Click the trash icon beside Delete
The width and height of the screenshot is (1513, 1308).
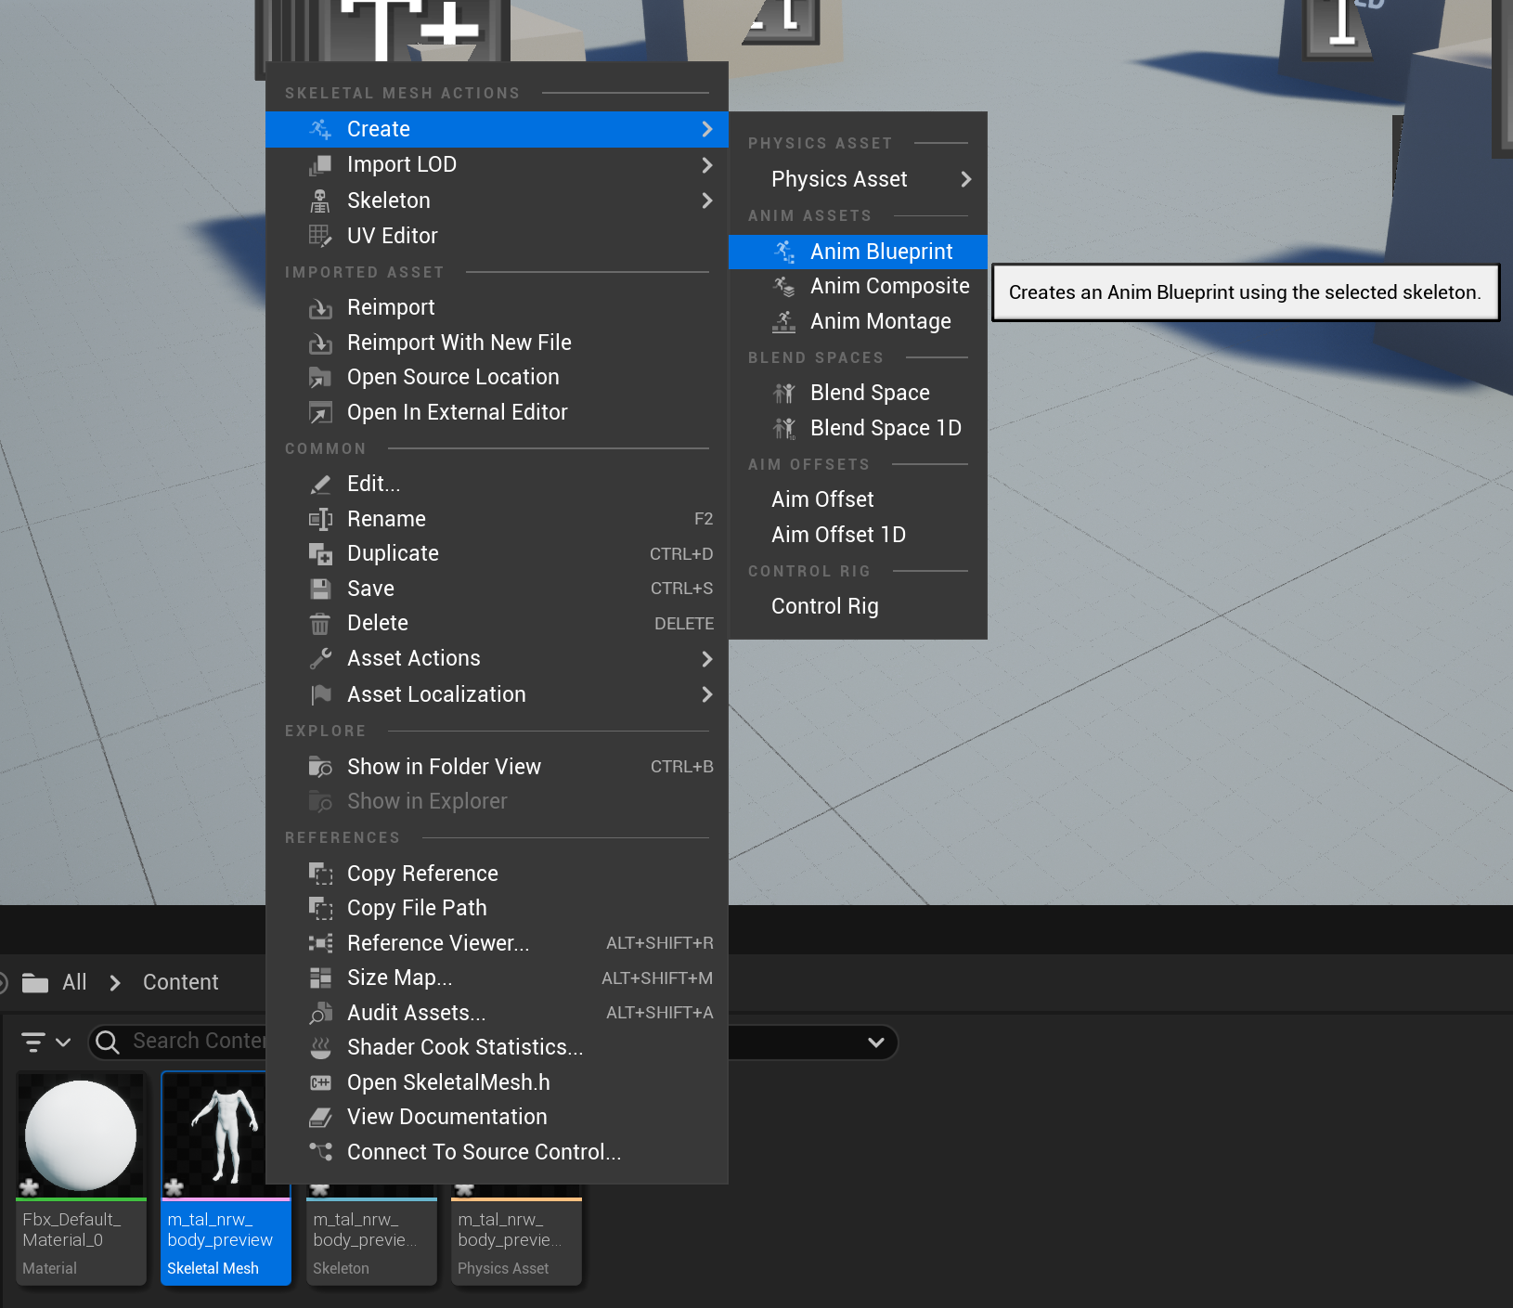coord(319,624)
